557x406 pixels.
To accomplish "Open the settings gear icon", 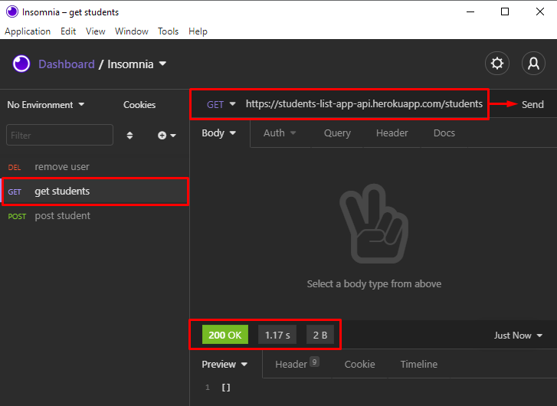I will click(497, 64).
